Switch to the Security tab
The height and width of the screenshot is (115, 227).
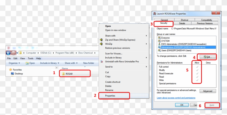click(x=163, y=24)
